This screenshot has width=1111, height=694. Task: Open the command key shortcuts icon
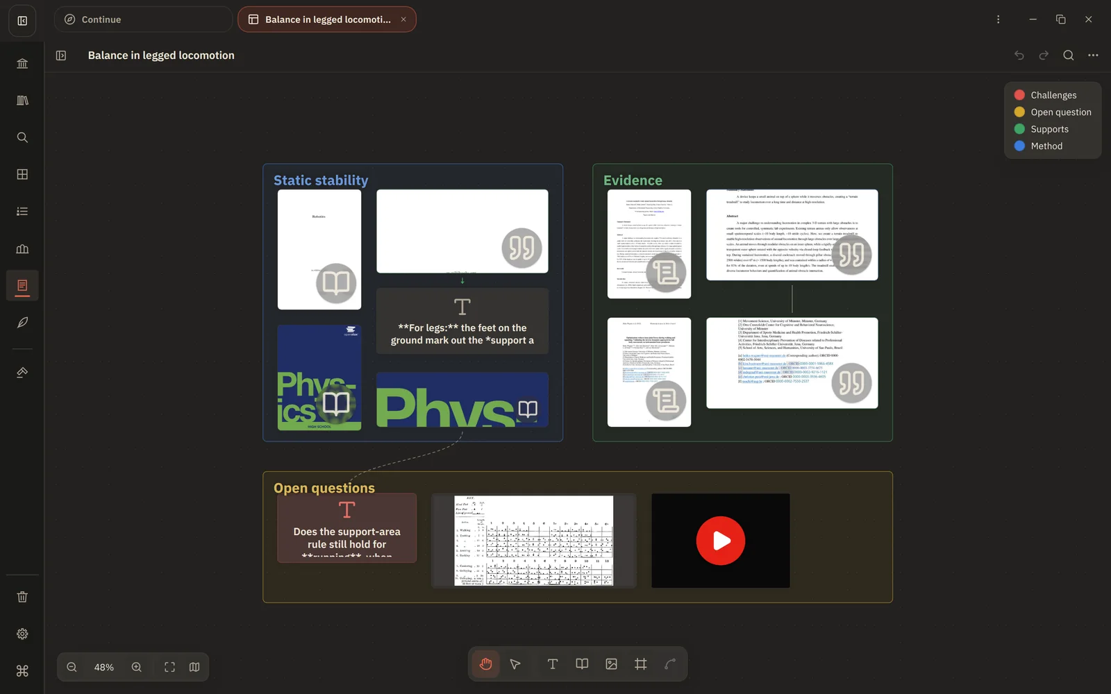pyautogui.click(x=22, y=671)
